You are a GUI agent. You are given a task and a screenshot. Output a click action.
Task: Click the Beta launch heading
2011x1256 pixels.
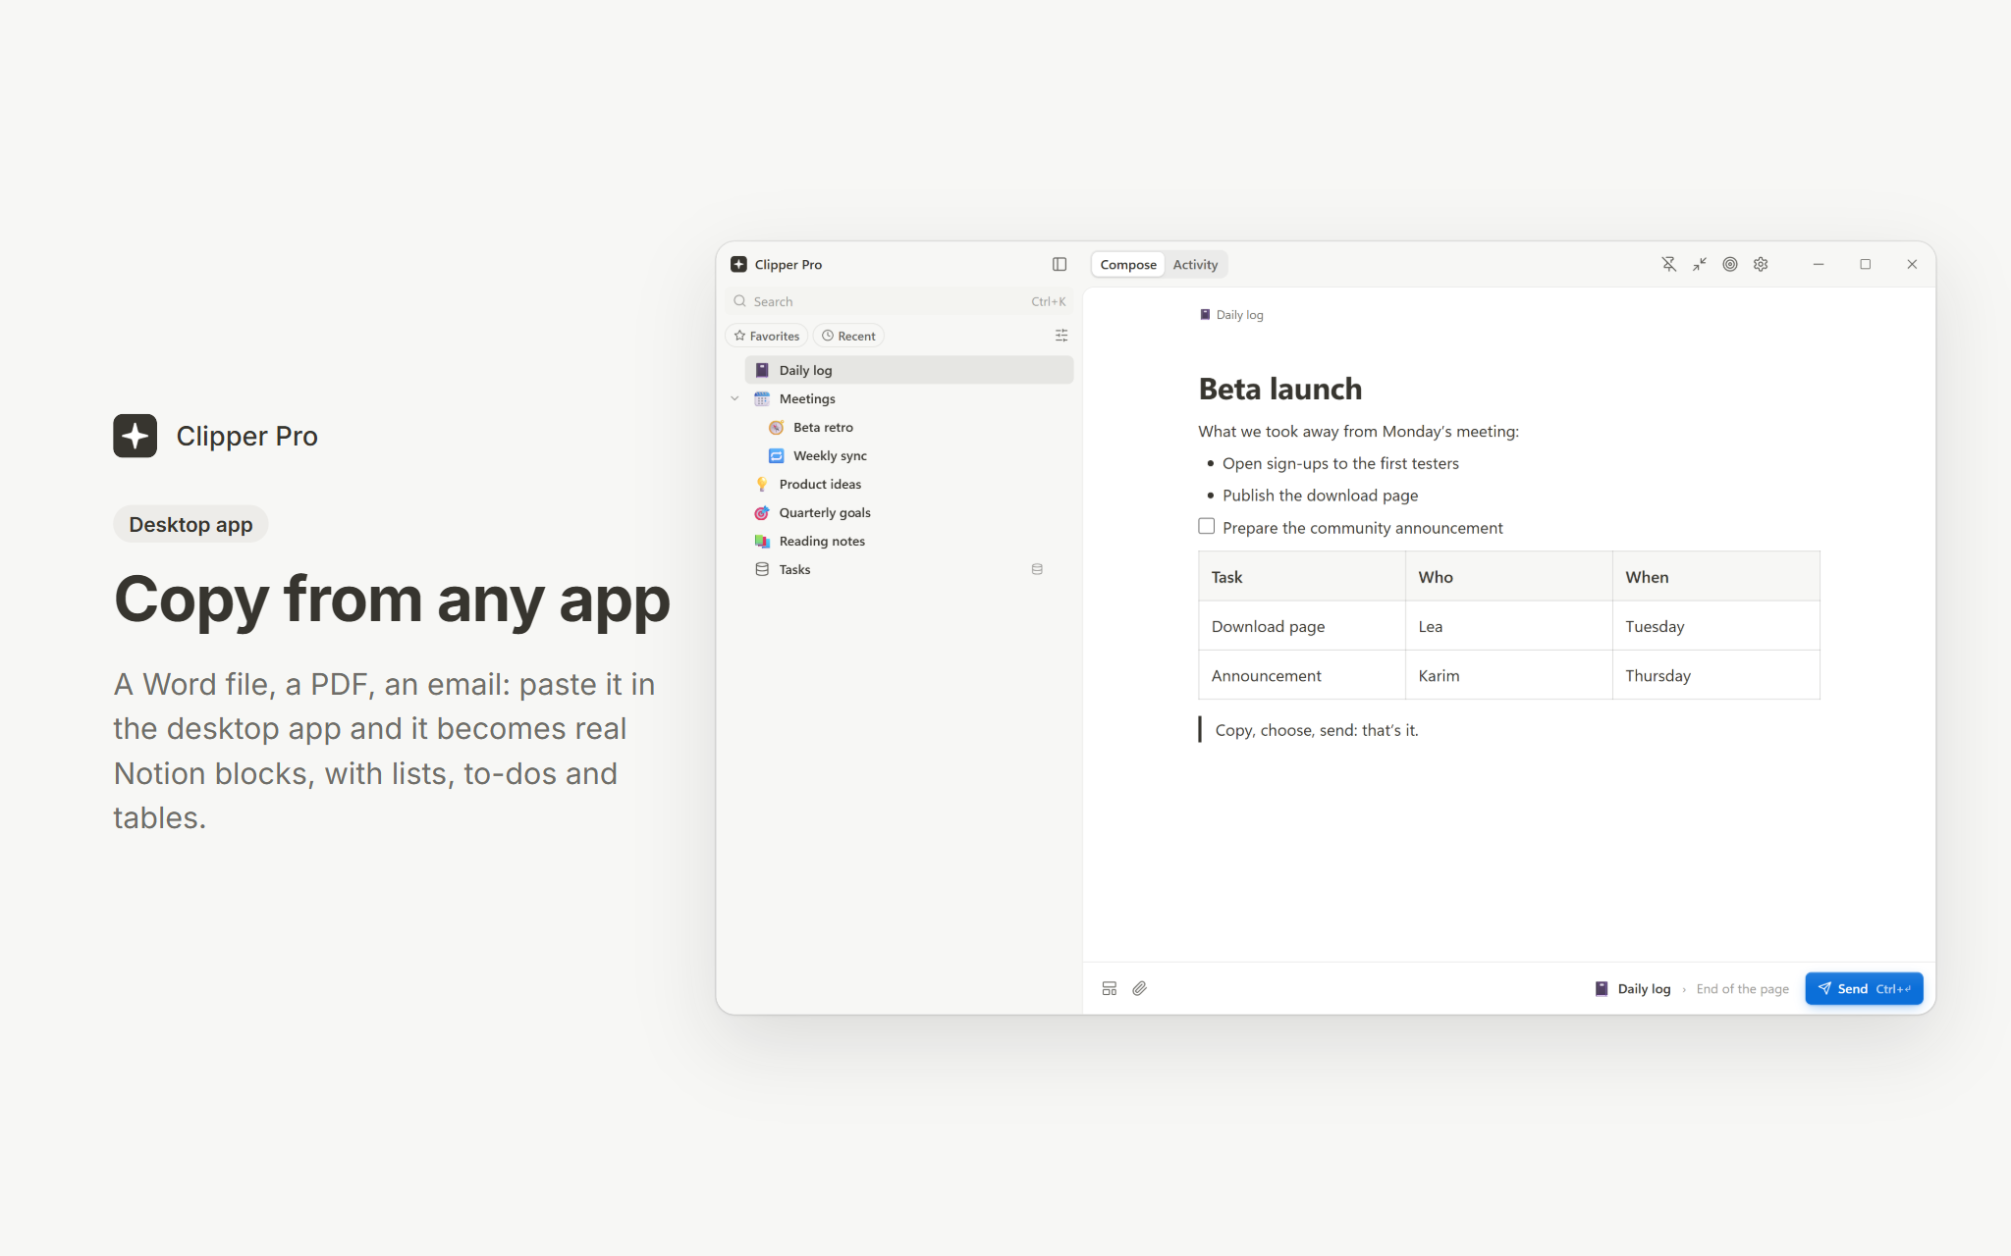[x=1280, y=389]
